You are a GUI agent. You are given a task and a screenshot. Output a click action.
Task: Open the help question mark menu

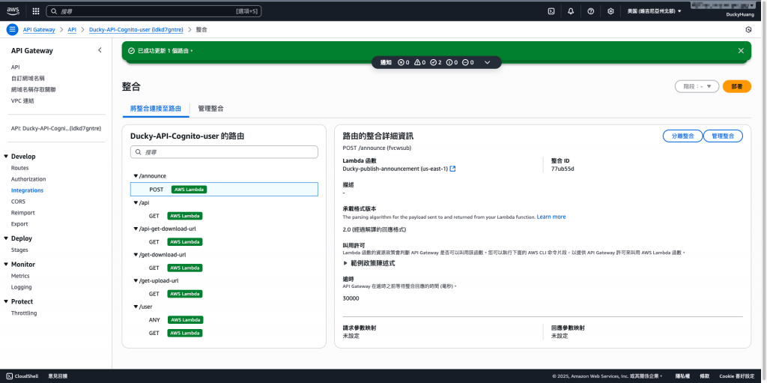[x=591, y=11]
